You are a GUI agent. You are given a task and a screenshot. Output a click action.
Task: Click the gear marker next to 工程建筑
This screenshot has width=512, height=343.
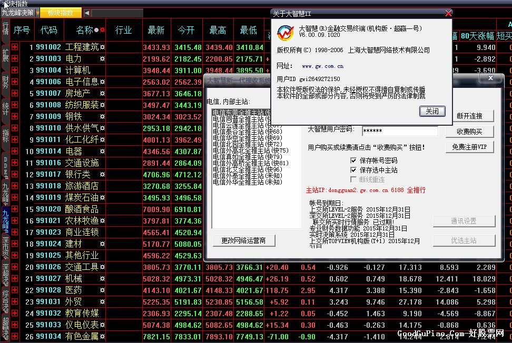(x=103, y=47)
